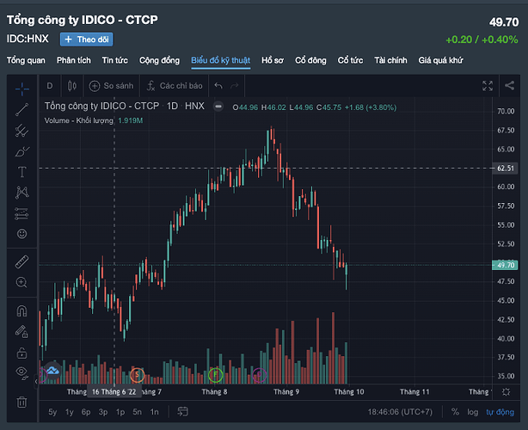
Task: Toggle lock all drawings
Action: point(21,353)
